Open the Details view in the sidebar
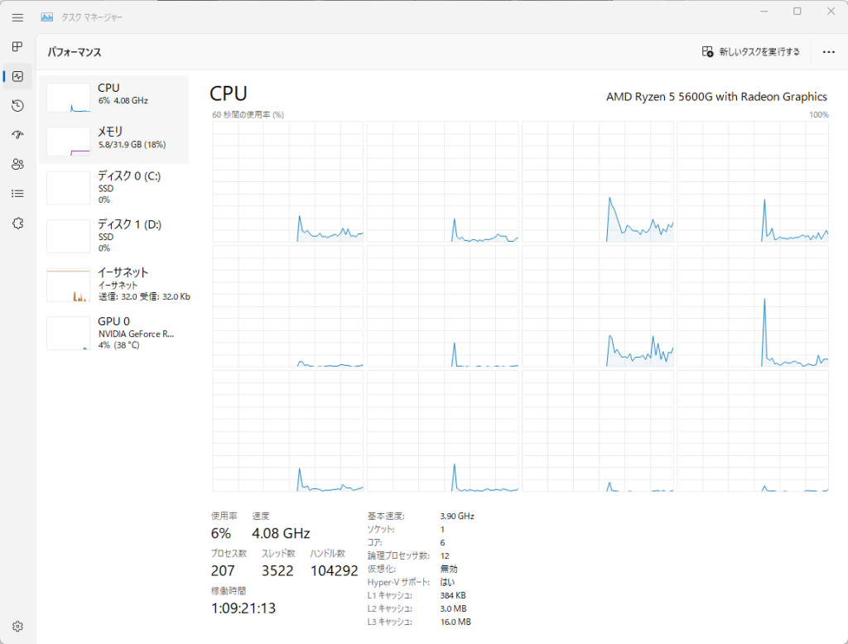This screenshot has width=848, height=644. (17, 194)
